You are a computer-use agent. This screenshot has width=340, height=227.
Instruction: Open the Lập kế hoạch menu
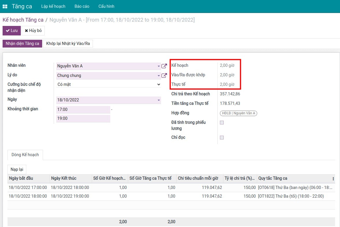[53, 6]
